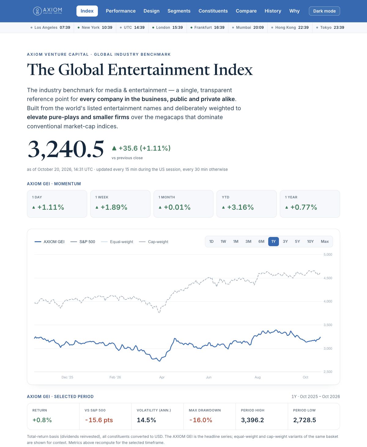Click the Los Angeles 07:39 clock
This screenshot has width=367, height=447.
click(50, 28)
